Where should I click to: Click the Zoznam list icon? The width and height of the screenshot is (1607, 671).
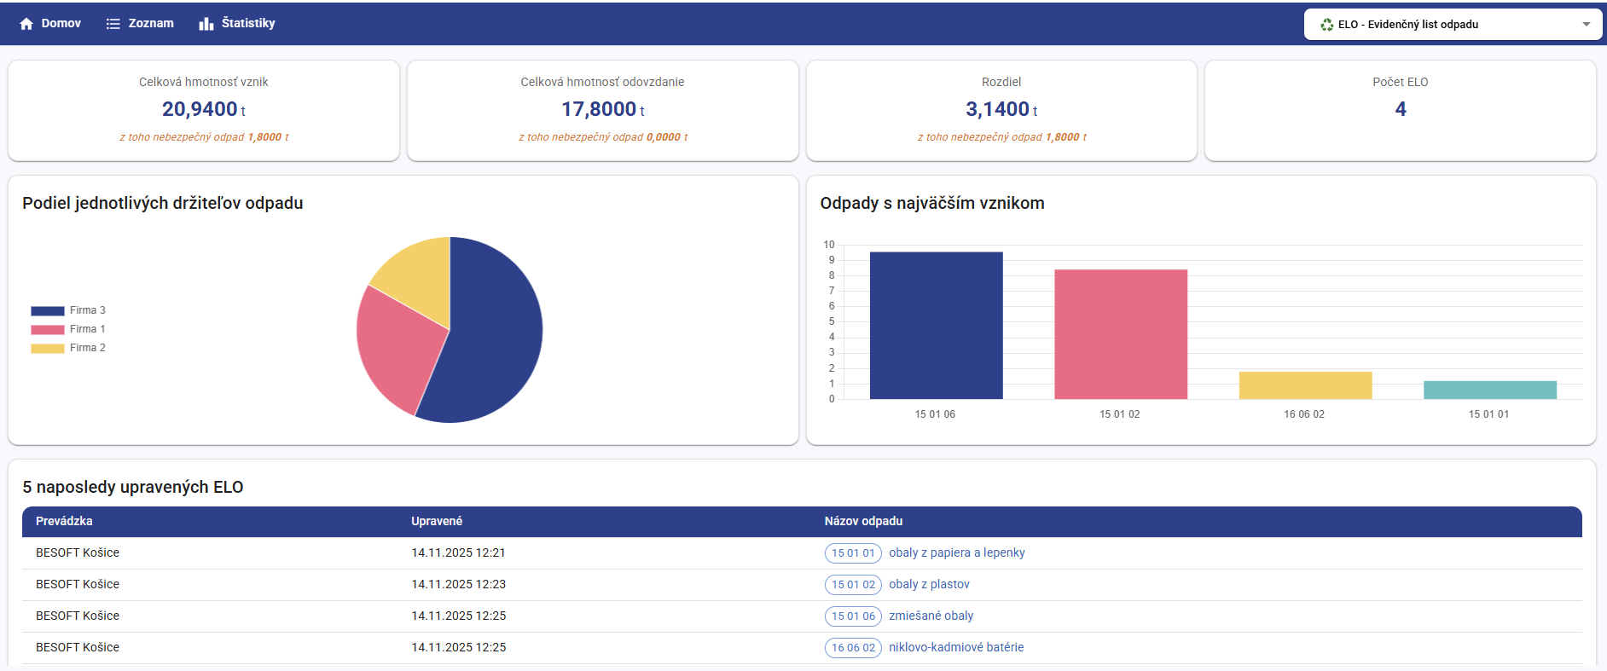click(x=113, y=24)
